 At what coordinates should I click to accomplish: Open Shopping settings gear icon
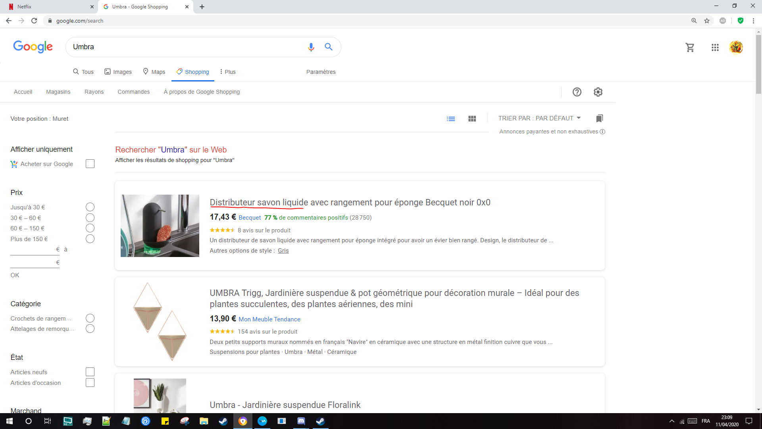[598, 92]
